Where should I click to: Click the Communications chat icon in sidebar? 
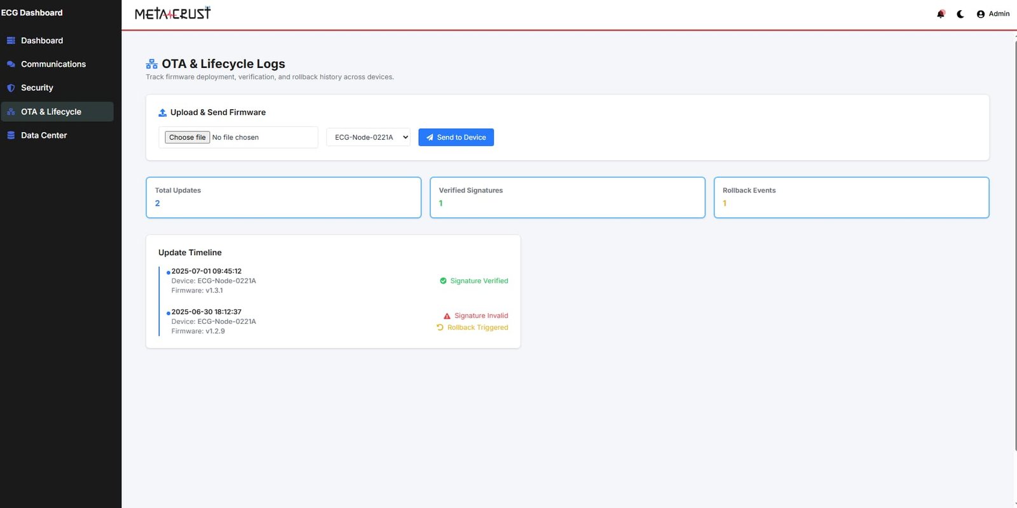[11, 64]
